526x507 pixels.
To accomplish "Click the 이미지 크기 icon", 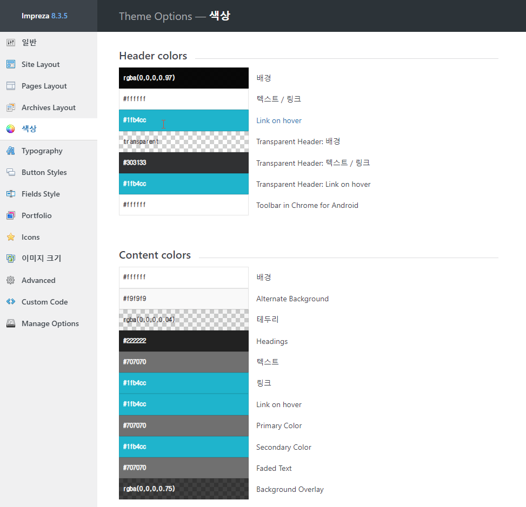I will point(11,258).
